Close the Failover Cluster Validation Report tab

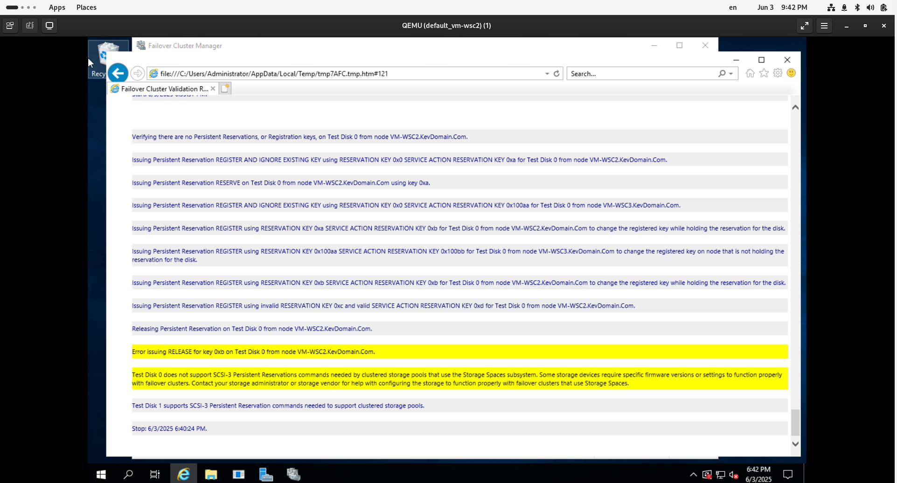[213, 89]
